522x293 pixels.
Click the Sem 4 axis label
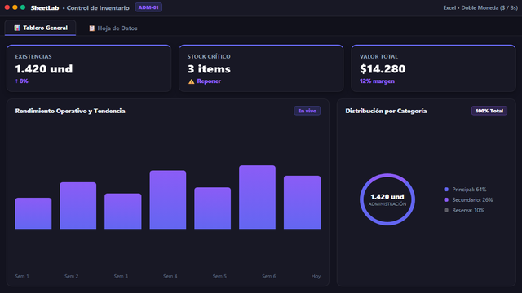click(170, 276)
